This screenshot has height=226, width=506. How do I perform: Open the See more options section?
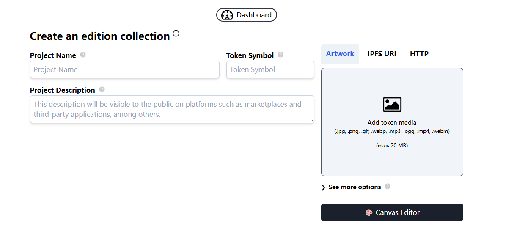tap(355, 187)
